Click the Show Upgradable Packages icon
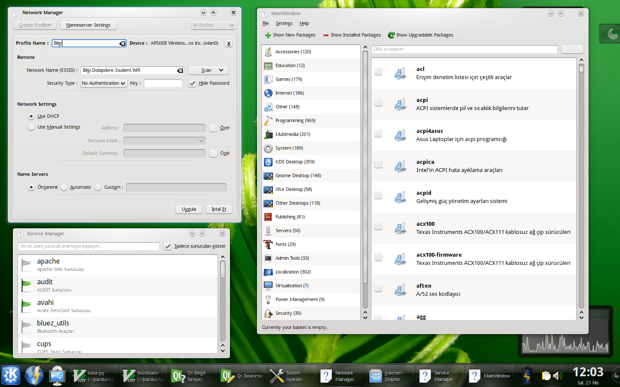Image resolution: width=620 pixels, height=387 pixels. pos(391,35)
